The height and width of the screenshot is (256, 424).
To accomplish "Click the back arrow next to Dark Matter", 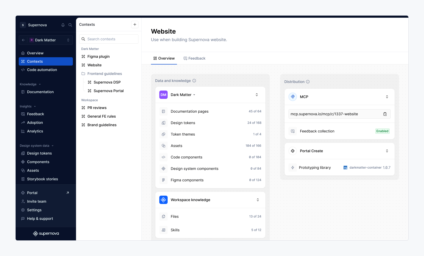I will click(x=23, y=40).
